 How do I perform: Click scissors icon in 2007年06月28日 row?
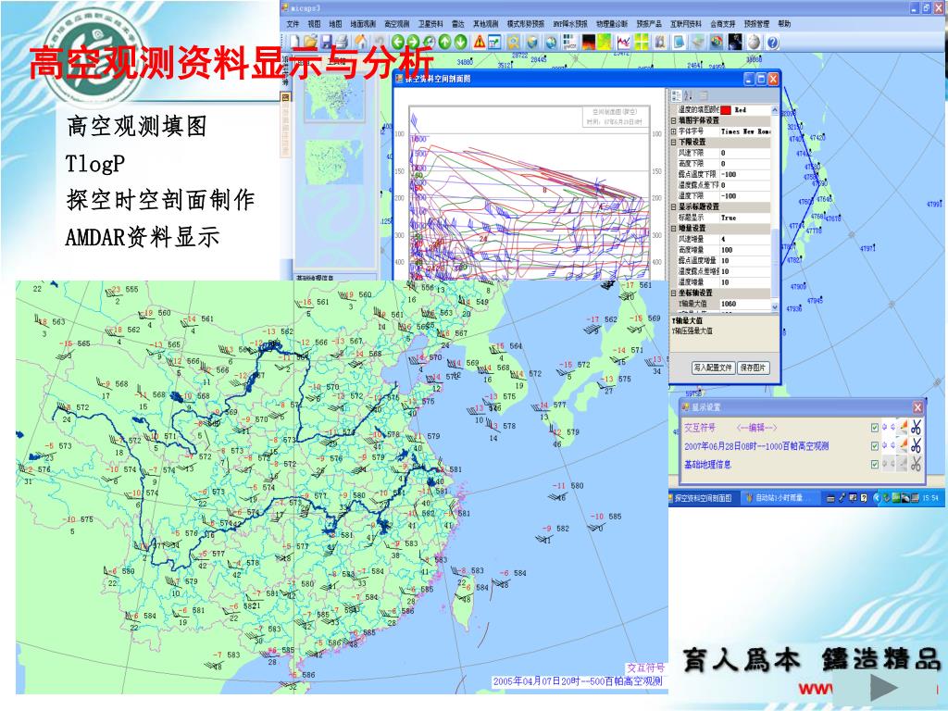[916, 445]
